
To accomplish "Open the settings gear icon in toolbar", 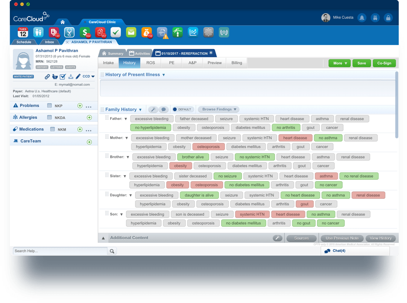I will pos(208,32).
